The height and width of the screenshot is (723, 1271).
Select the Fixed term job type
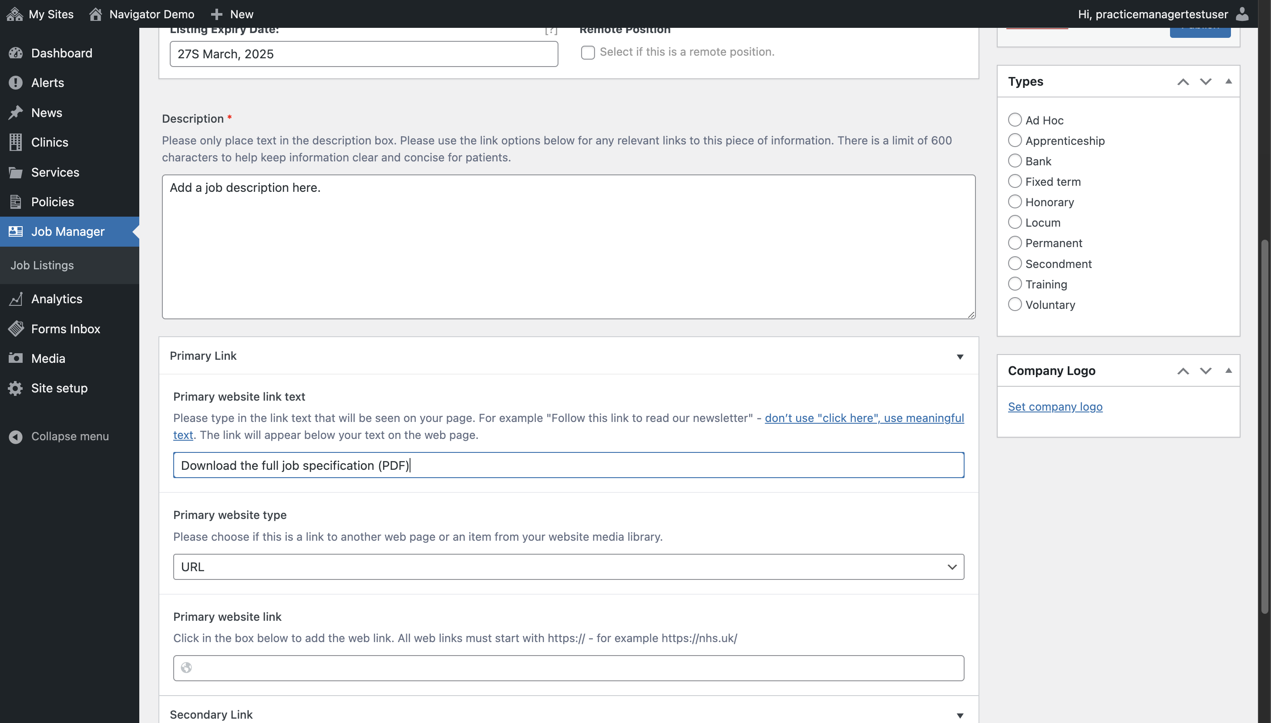pyautogui.click(x=1015, y=181)
